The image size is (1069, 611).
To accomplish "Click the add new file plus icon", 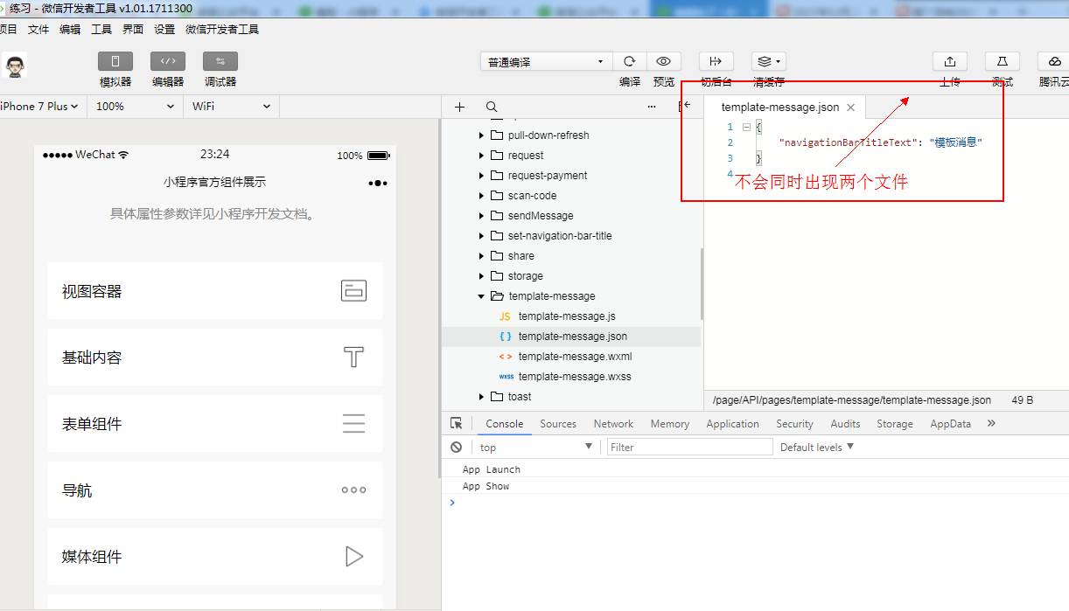I will click(x=459, y=107).
